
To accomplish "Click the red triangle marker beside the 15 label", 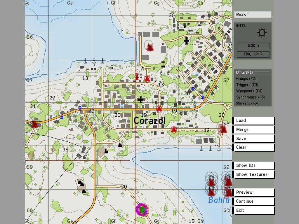I will pos(147,79).
